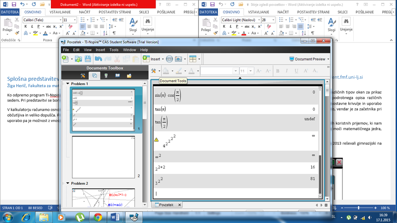Toggle italic L in the Dokument2 Word window
The width and height of the screenshot is (397, 223).
pos(32,26)
